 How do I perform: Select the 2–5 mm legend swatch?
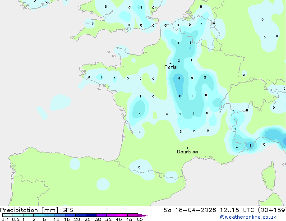[x=39, y=215]
